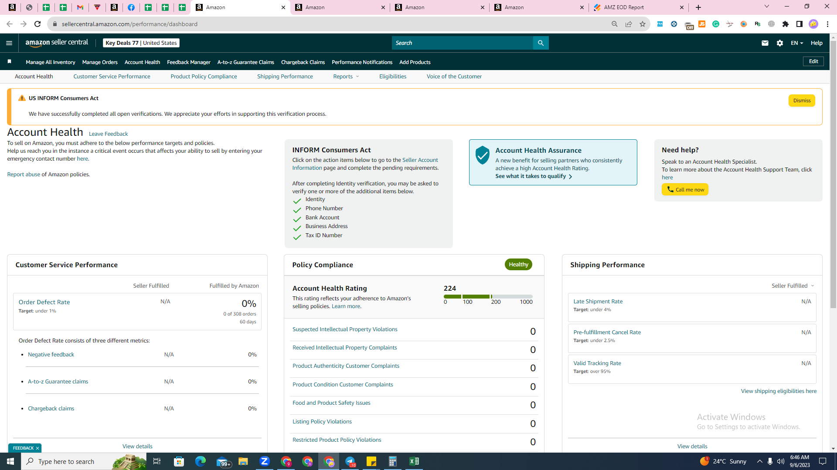The height and width of the screenshot is (470, 837).
Task: Open a new browser tab
Action: 698,7
